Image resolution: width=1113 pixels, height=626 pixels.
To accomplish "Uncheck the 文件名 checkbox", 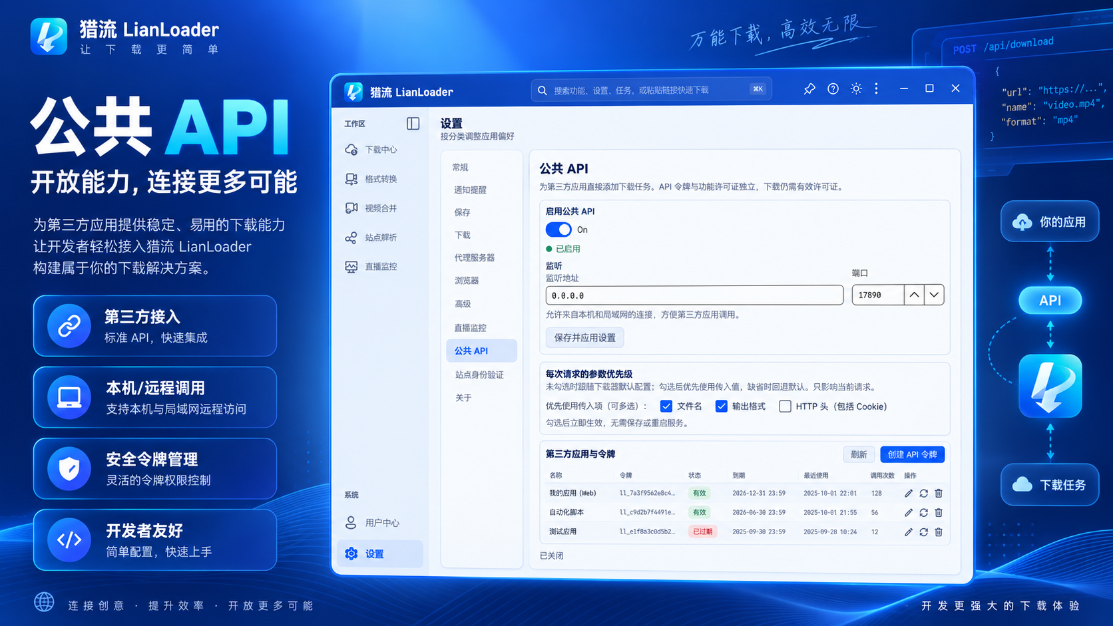I will point(666,406).
